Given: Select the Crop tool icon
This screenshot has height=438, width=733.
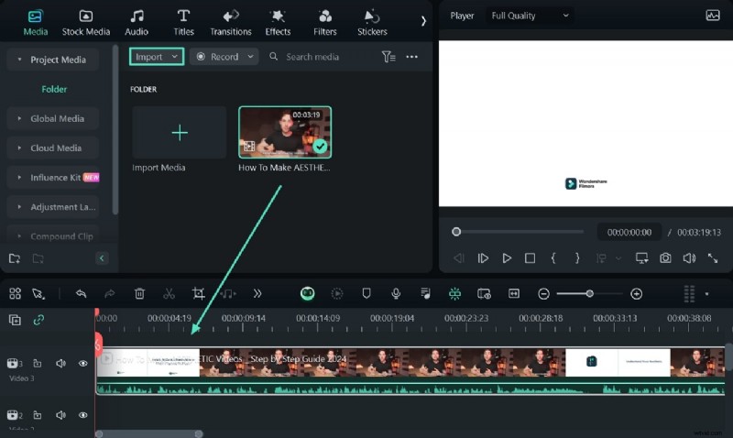Looking at the screenshot, I should [x=198, y=293].
